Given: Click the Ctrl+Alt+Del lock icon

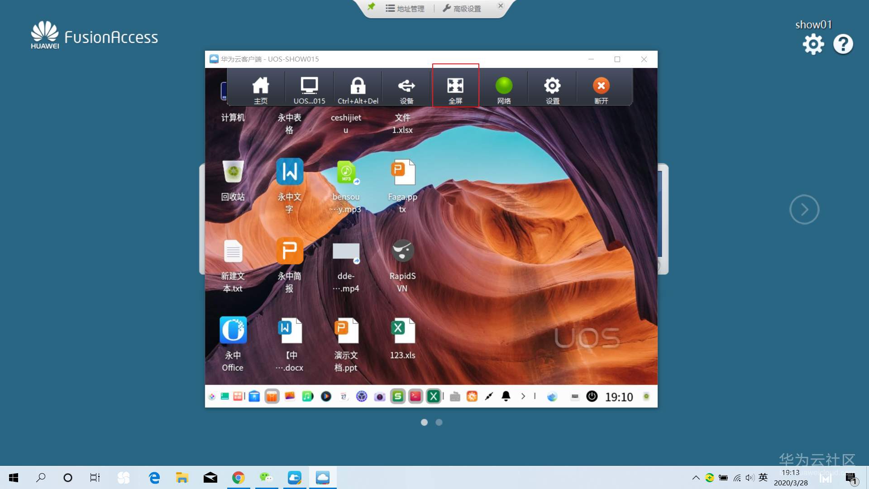Looking at the screenshot, I should click(358, 86).
